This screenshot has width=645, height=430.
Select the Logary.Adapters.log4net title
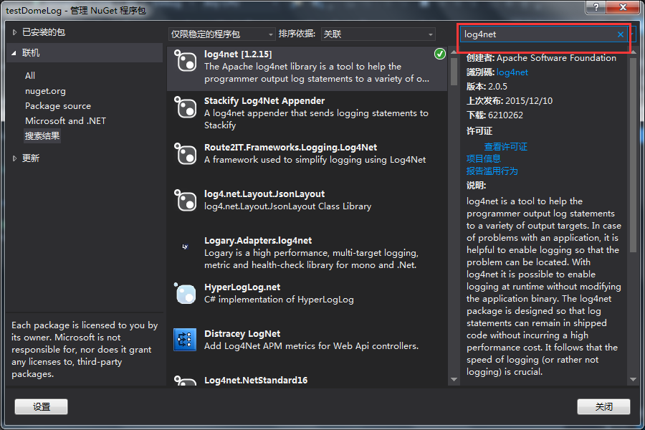pos(258,240)
